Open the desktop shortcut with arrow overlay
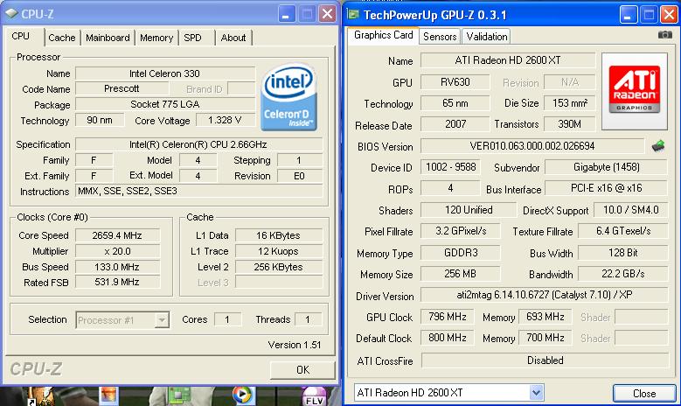 (x=40, y=396)
